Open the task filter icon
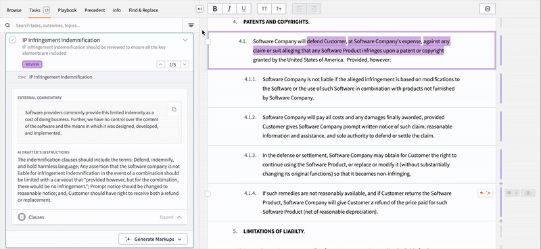The image size is (541, 249). [x=191, y=25]
